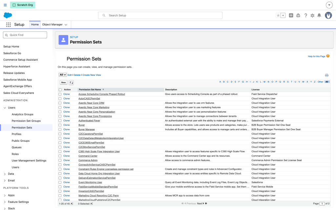Click the Salesforce cloud logo

tap(8, 15)
